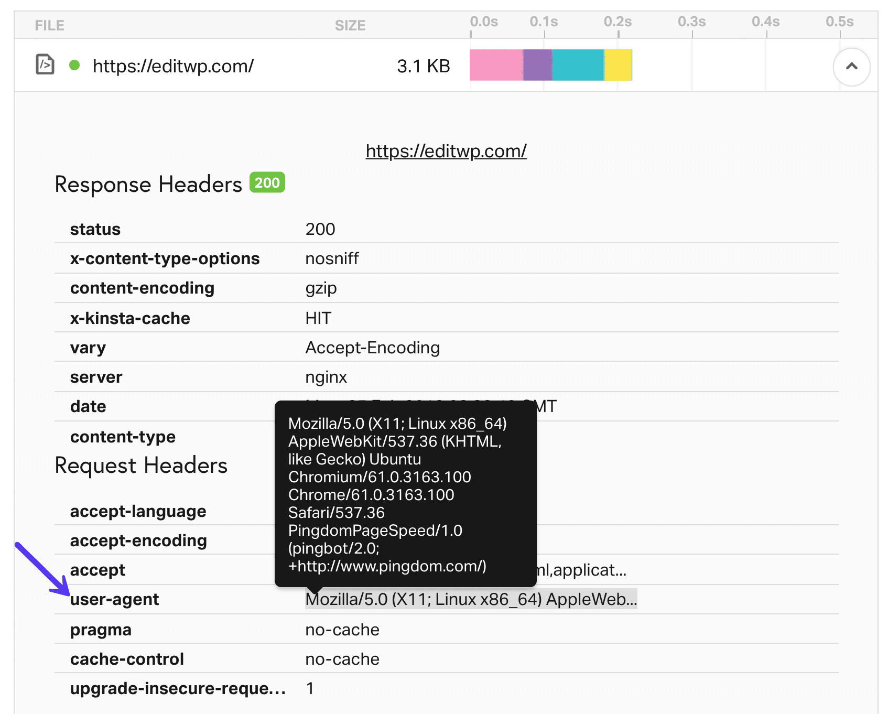
Task: Open https://editwp.com/ from the file row
Action: (173, 65)
